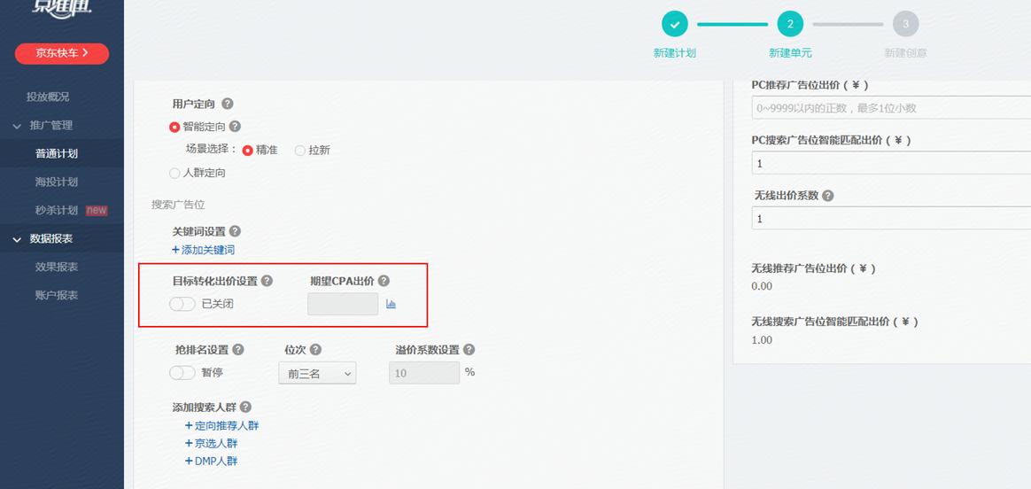This screenshot has height=489, width=1031.
Task: Click help icon next to 目标转化出价设置
Action: coord(267,281)
